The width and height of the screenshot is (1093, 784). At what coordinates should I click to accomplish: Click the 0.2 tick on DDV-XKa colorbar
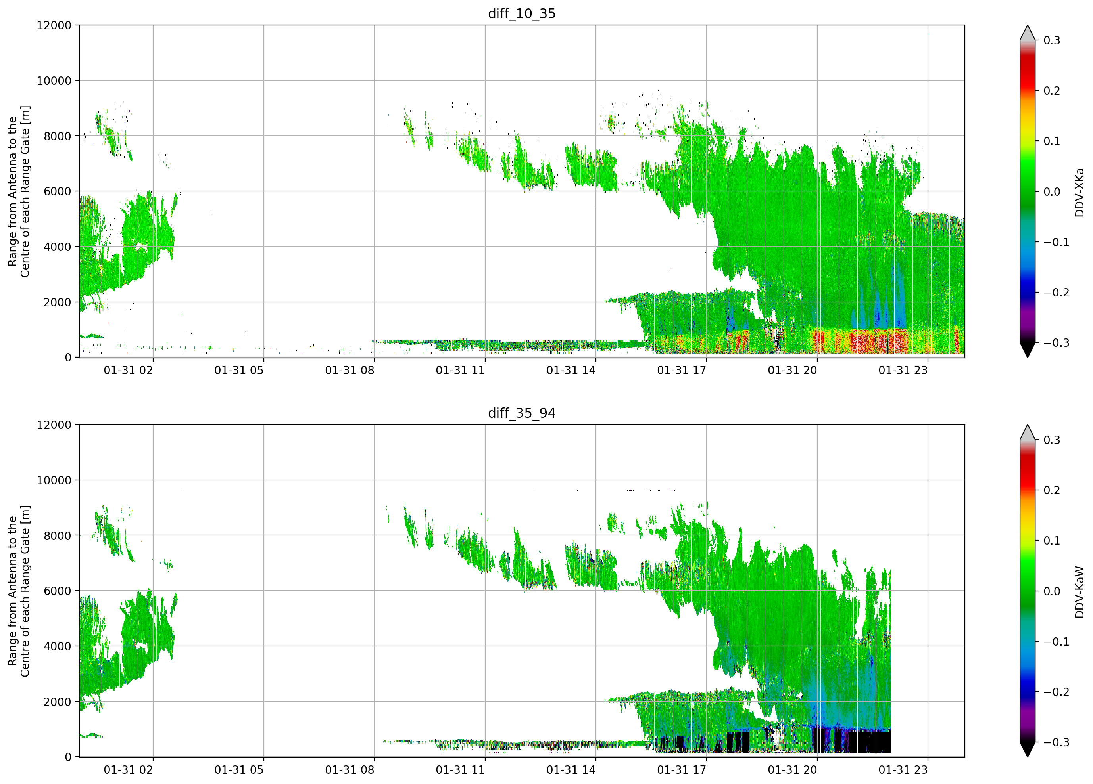(x=1052, y=91)
